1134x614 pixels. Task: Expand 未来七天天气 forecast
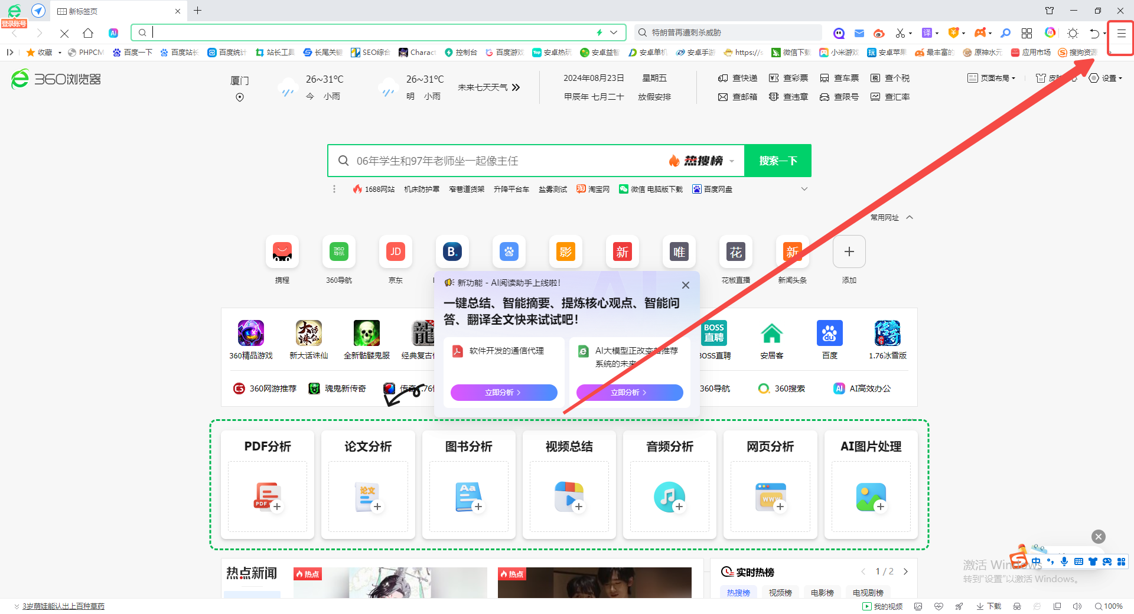point(489,87)
